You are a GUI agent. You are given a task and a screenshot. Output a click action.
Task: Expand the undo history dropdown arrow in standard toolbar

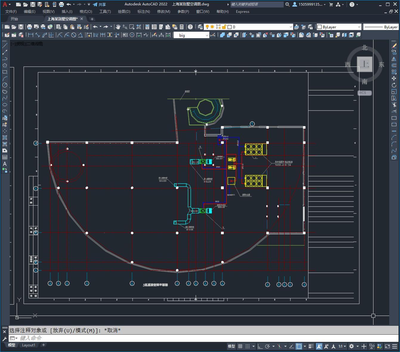100,27
